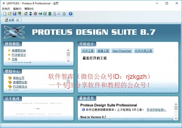This screenshot has height=128, width=182.
Task: Click the 最近打开的工程 heading
Action: pyautogui.click(x=94, y=58)
